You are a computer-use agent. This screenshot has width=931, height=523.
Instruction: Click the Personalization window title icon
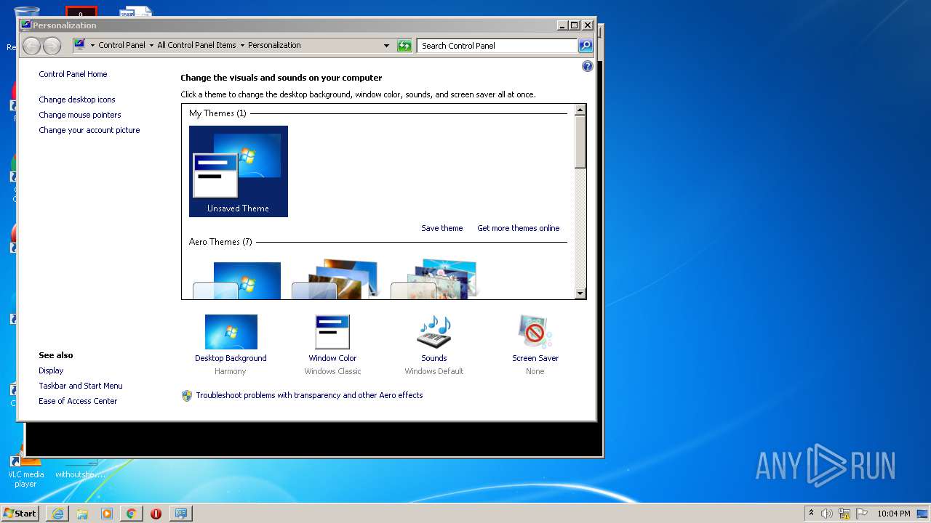(26, 25)
